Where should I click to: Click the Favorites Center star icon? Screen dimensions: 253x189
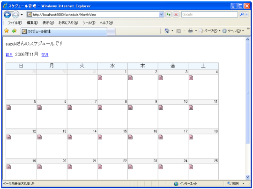pos(7,30)
